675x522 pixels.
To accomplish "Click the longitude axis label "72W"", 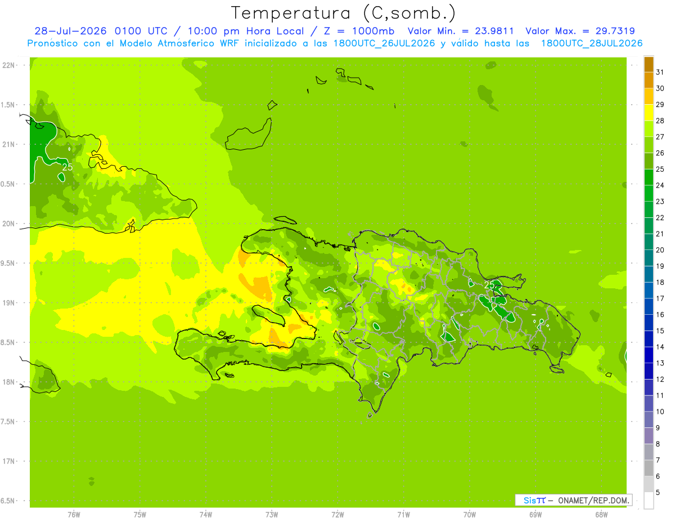I will (x=337, y=515).
